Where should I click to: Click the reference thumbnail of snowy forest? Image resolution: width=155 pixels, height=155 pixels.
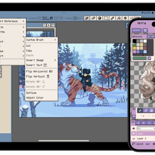(x=40, y=34)
